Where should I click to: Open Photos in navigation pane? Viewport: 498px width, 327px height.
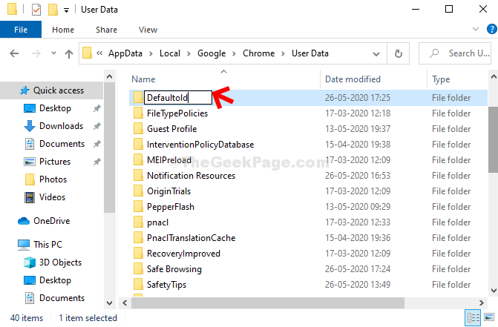(x=53, y=179)
